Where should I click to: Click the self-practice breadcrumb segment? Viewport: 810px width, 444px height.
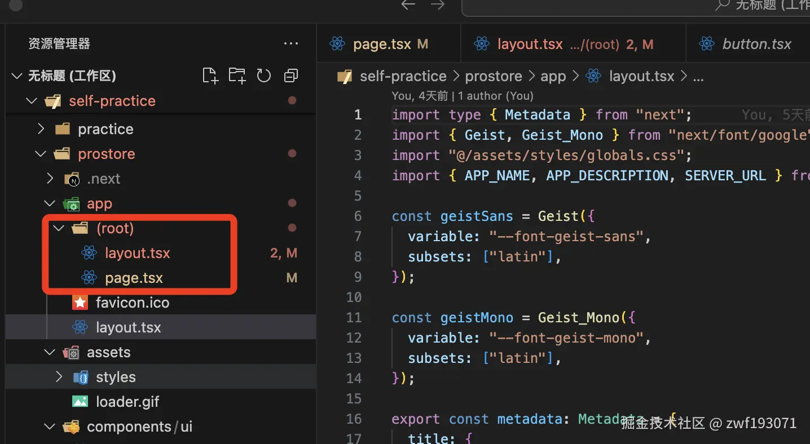tap(403, 76)
